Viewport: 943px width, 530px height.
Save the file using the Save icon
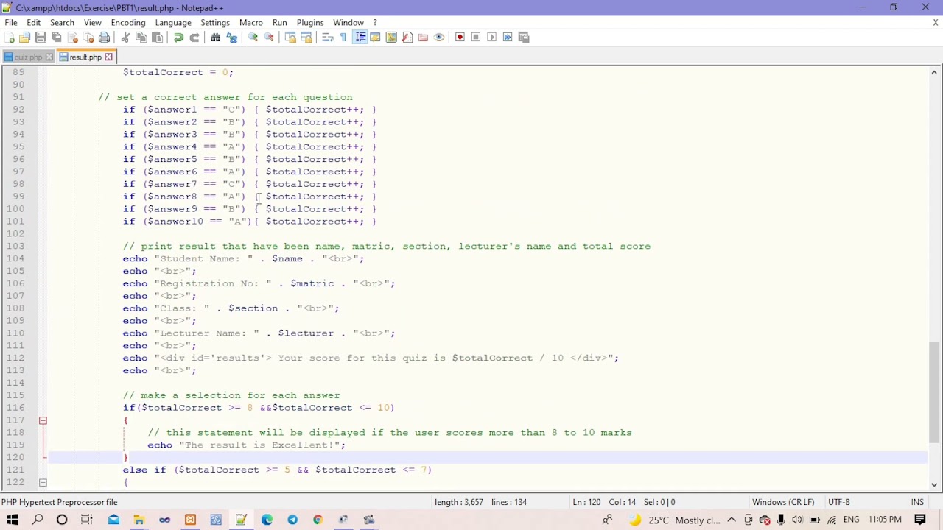pyautogui.click(x=41, y=38)
